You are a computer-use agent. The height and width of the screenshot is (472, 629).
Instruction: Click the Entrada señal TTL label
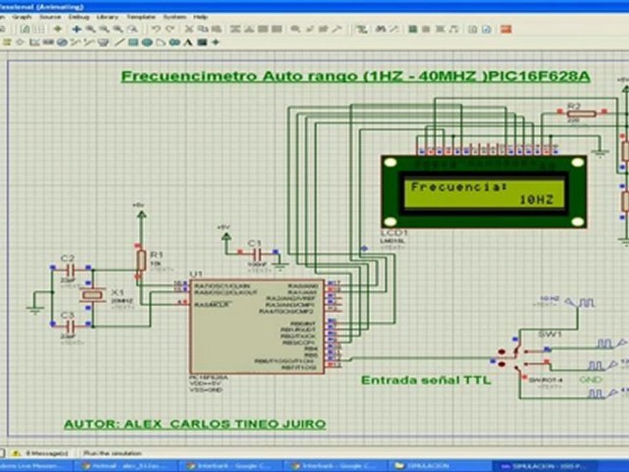tap(426, 380)
